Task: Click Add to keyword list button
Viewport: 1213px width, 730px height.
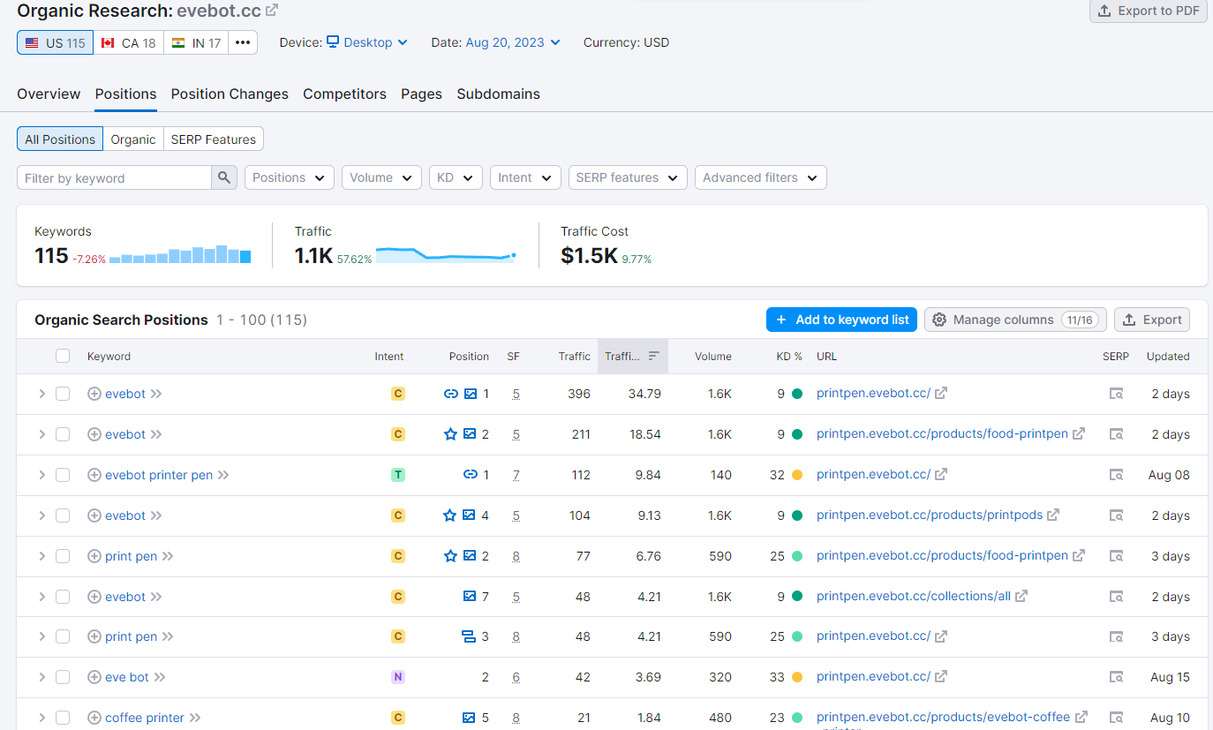Action: point(841,320)
